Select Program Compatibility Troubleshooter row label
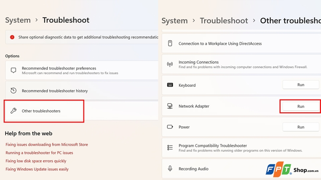 click(x=213, y=146)
